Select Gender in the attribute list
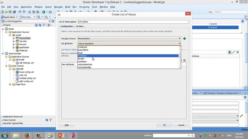The width and height of the screenshot is (248, 139). click(x=128, y=59)
